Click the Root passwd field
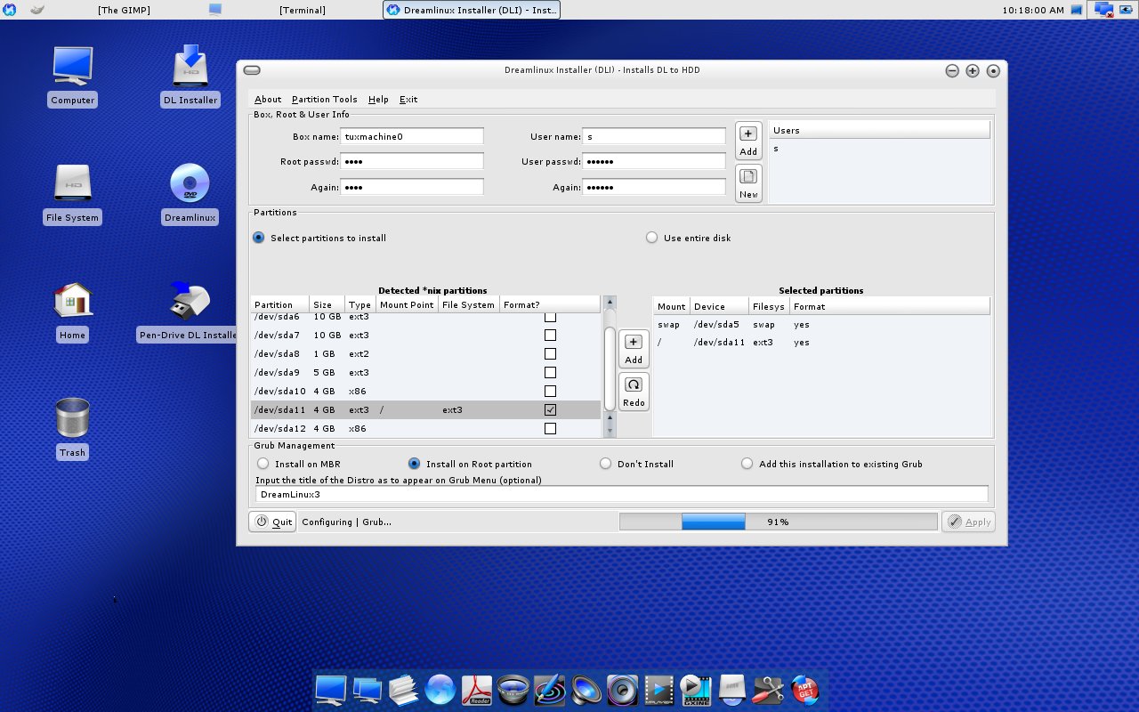This screenshot has height=712, width=1139. (412, 161)
